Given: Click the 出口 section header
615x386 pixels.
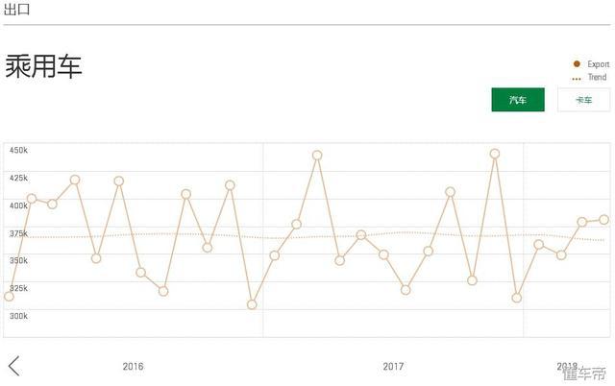Looking at the screenshot, I should point(17,10).
